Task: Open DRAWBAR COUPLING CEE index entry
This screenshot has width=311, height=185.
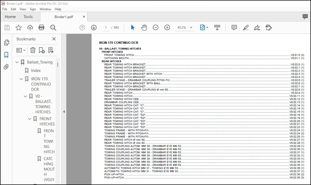Action: tap(204, 102)
